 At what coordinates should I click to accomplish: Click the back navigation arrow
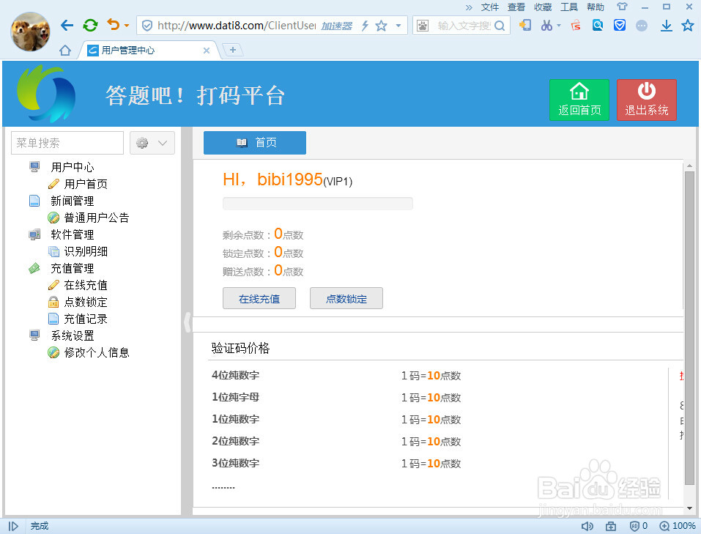(67, 24)
